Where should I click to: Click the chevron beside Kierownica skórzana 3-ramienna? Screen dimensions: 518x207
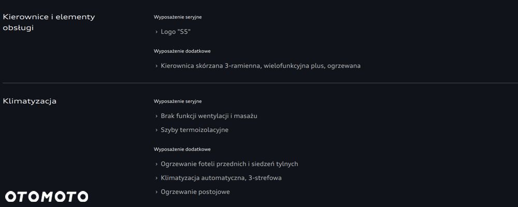156,66
